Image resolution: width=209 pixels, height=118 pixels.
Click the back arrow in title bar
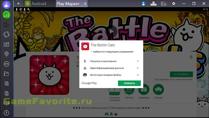(19, 4)
